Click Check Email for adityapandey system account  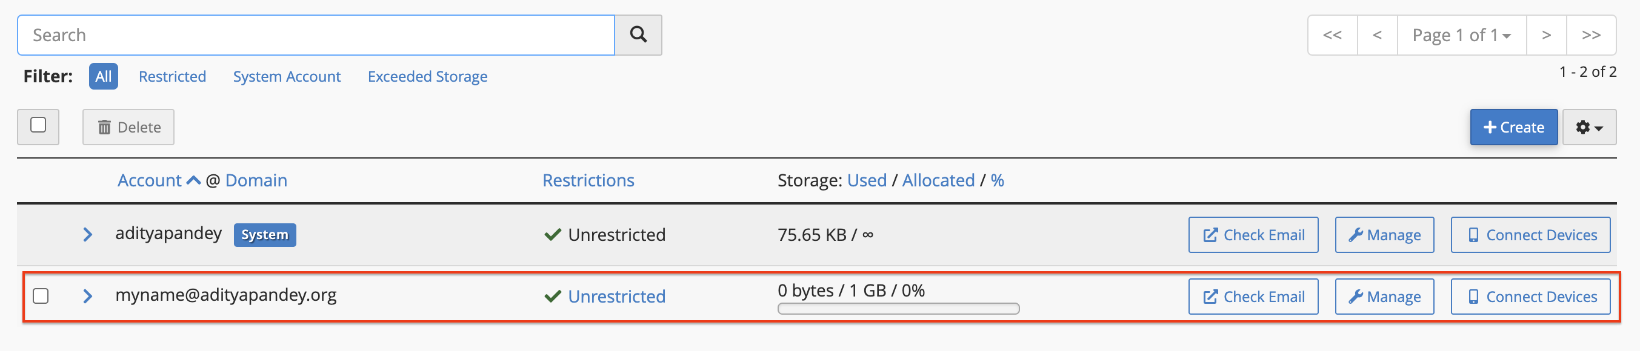1252,235
